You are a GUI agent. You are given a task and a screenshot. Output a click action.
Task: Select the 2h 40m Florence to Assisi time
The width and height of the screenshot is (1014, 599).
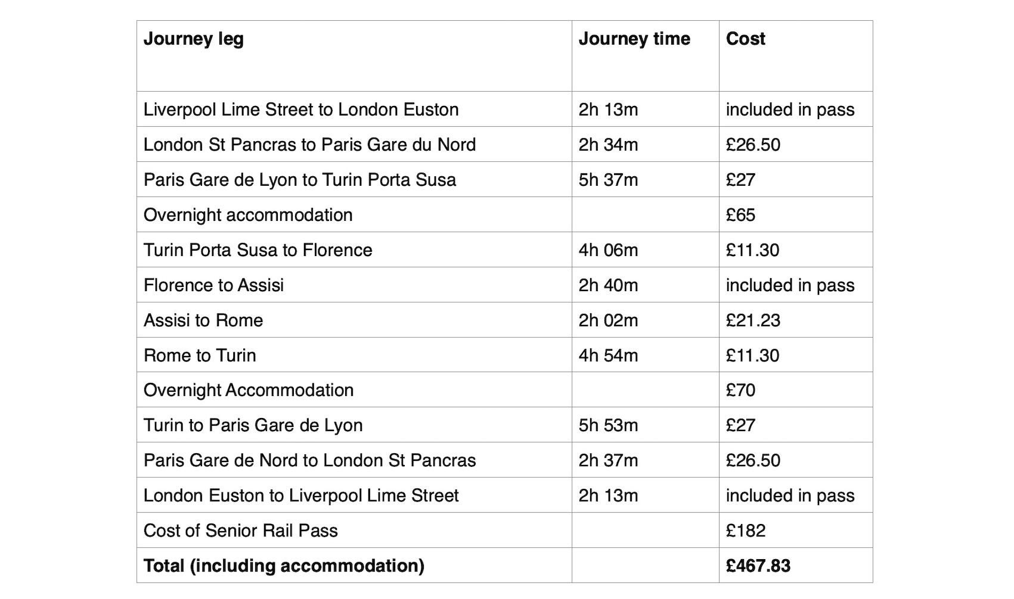click(x=608, y=285)
